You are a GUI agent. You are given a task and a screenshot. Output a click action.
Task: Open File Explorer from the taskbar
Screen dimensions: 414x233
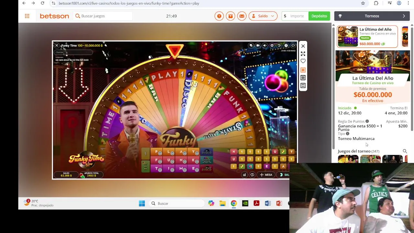point(223,203)
